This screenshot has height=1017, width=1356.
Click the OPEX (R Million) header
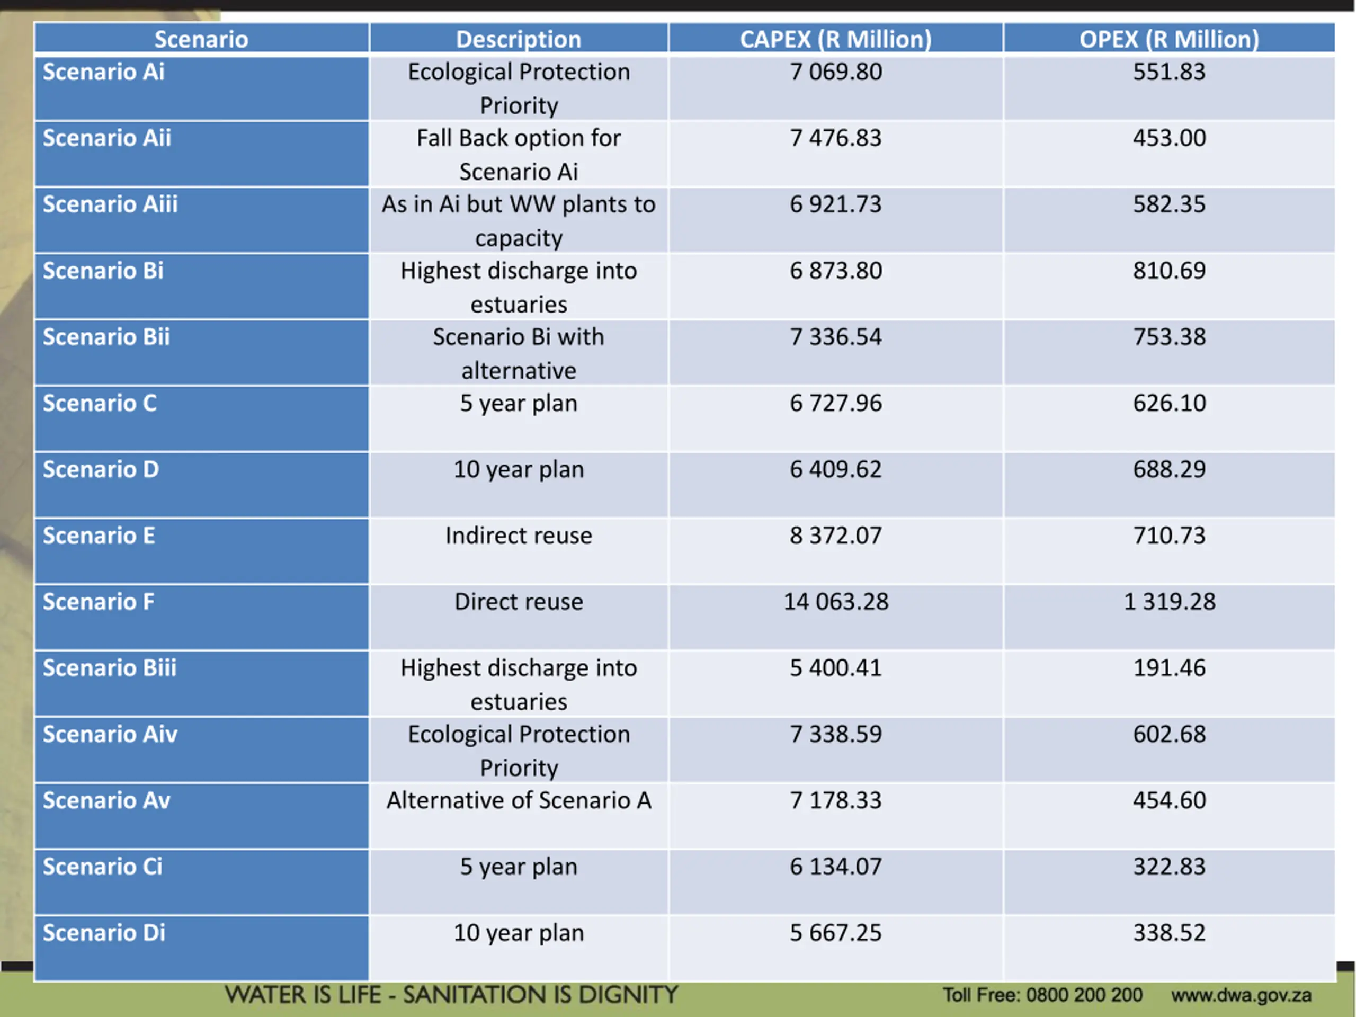1168,39
